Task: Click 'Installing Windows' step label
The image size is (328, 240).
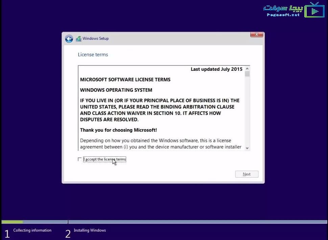Action: pos(90,230)
